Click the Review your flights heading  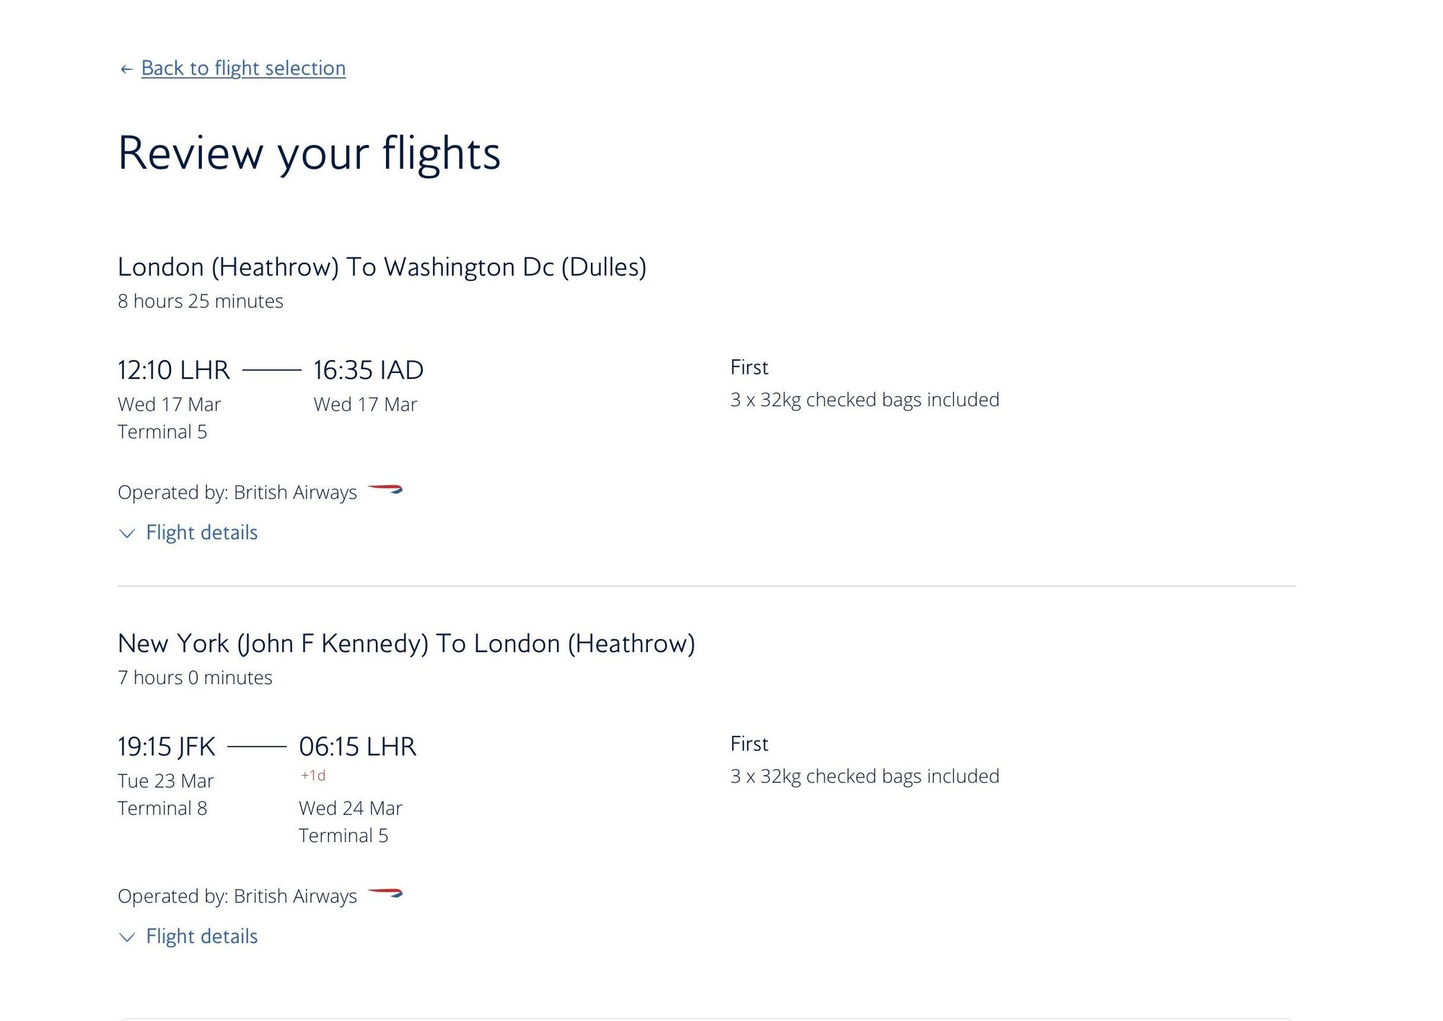click(309, 153)
